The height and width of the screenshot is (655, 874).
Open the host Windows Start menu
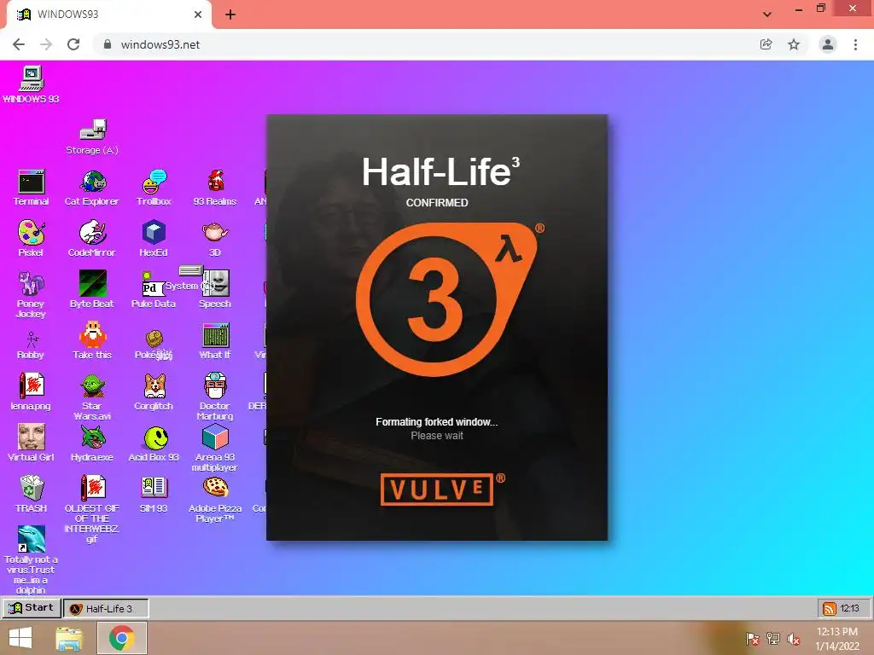20,638
